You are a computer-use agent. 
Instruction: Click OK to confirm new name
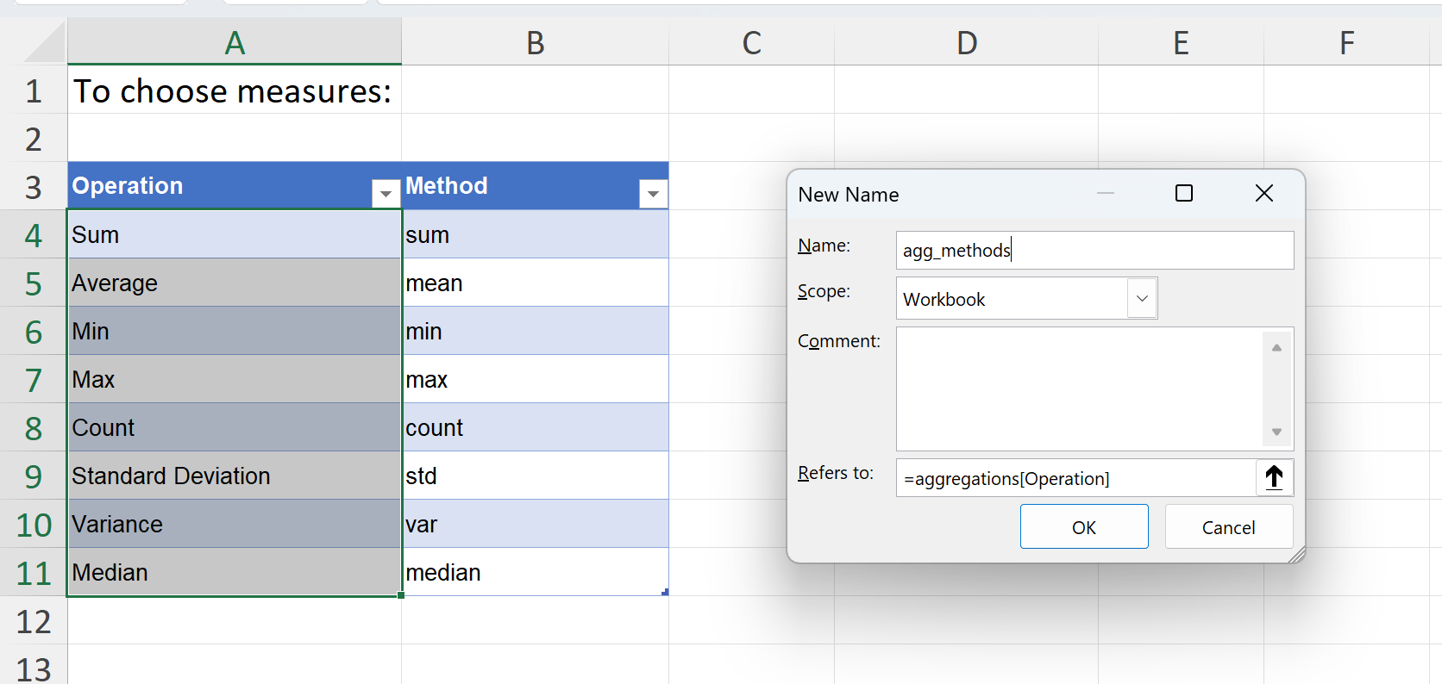pyautogui.click(x=1083, y=527)
